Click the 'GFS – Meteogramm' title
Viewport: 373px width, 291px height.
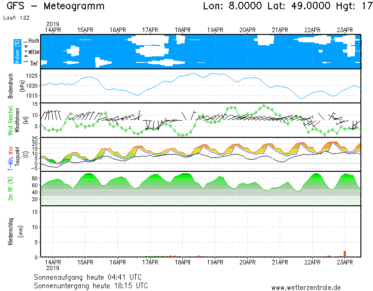point(55,6)
